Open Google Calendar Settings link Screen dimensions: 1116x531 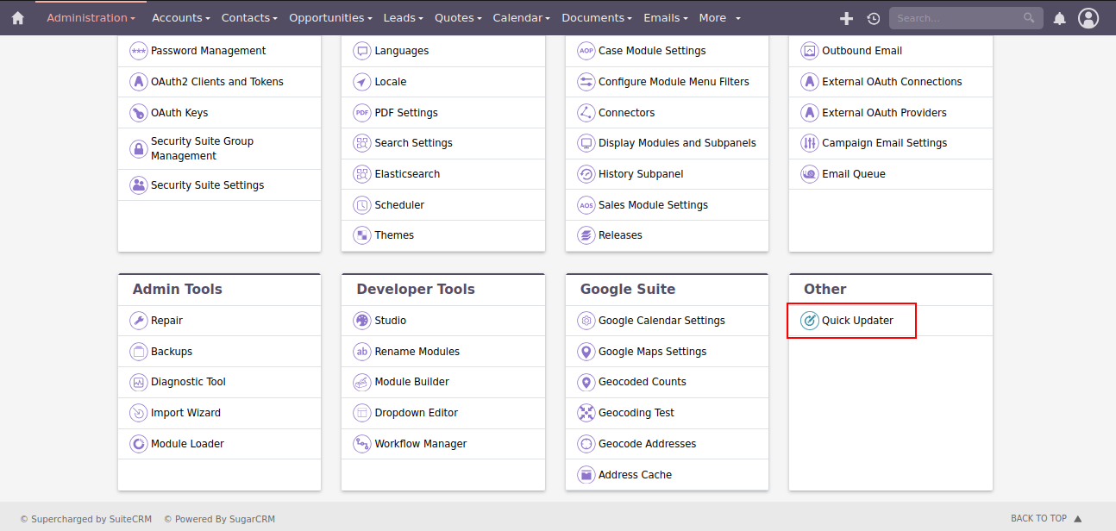[661, 321]
